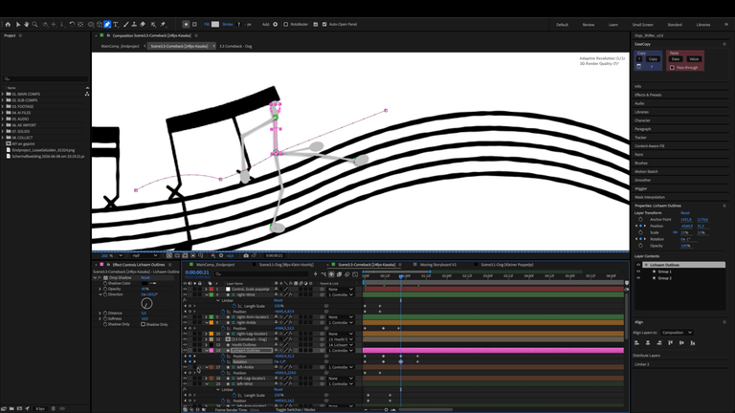The width and height of the screenshot is (735, 413).
Task: Go to the Home screen icon
Action: 8,24
